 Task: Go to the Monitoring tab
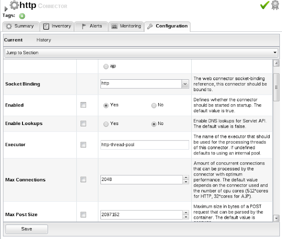[126, 26]
